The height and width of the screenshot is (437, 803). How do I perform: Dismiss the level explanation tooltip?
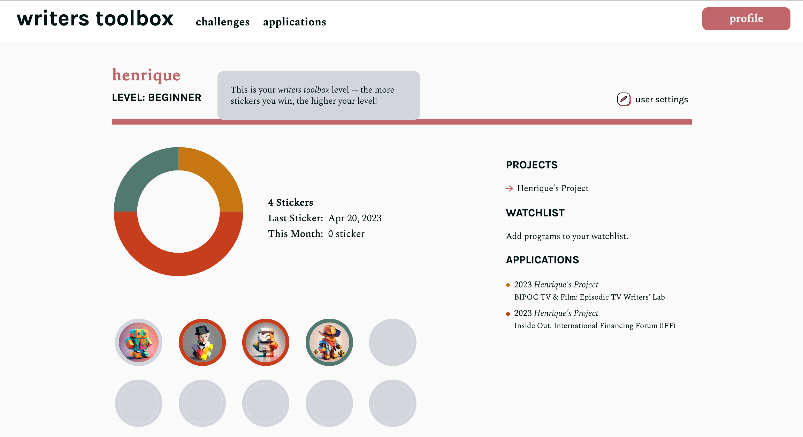pos(319,95)
